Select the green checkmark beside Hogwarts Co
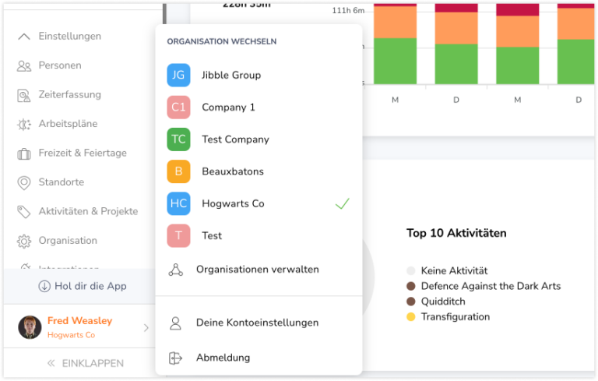Image resolution: width=598 pixels, height=381 pixels. [x=342, y=203]
